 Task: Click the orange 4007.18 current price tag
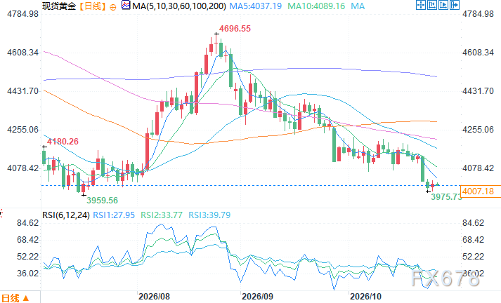tap(480, 191)
